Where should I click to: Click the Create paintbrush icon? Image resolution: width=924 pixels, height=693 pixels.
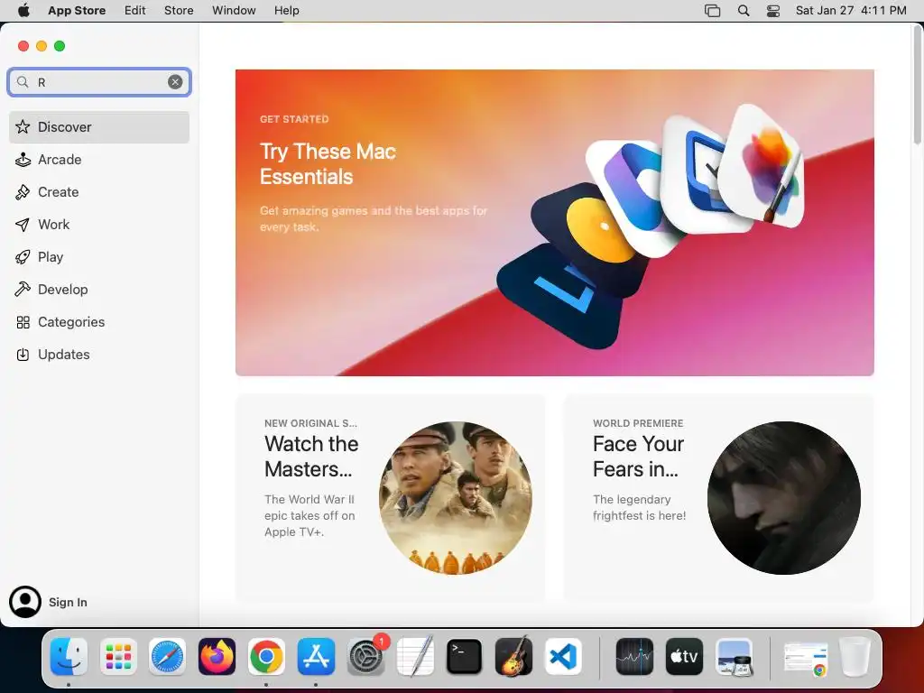[23, 192]
